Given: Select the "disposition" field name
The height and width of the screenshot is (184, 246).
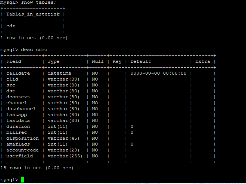Looking at the screenshot, I should point(23,138).
